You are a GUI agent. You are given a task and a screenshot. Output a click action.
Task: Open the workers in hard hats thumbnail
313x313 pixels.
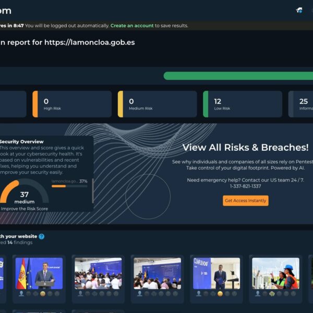(x=275, y=273)
